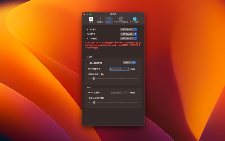Click the H.264 keyframe interval slider knob
This screenshot has width=225, height=141.
pyautogui.click(x=94, y=78)
